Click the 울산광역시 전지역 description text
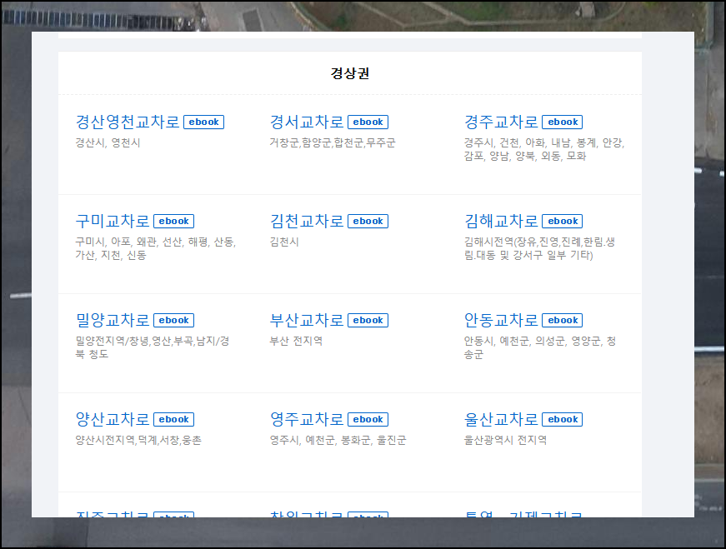The width and height of the screenshot is (726, 549). click(505, 440)
